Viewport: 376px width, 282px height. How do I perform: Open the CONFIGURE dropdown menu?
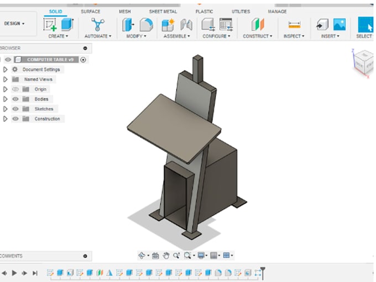point(216,36)
